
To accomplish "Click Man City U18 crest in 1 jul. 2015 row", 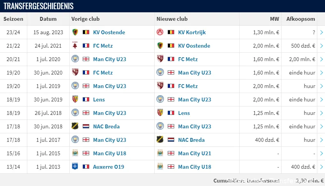I will coord(75,153).
